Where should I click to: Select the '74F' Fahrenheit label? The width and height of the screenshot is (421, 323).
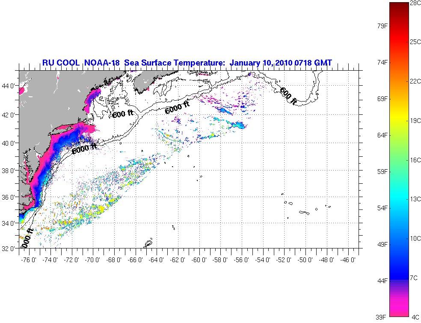382,63
